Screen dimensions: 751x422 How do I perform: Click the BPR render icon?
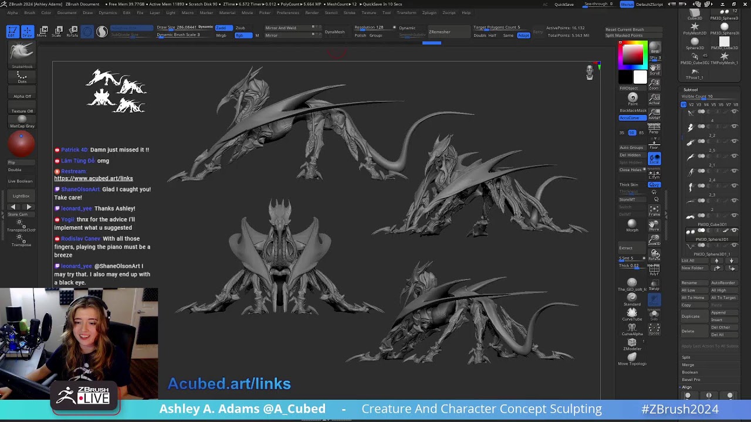[655, 47]
